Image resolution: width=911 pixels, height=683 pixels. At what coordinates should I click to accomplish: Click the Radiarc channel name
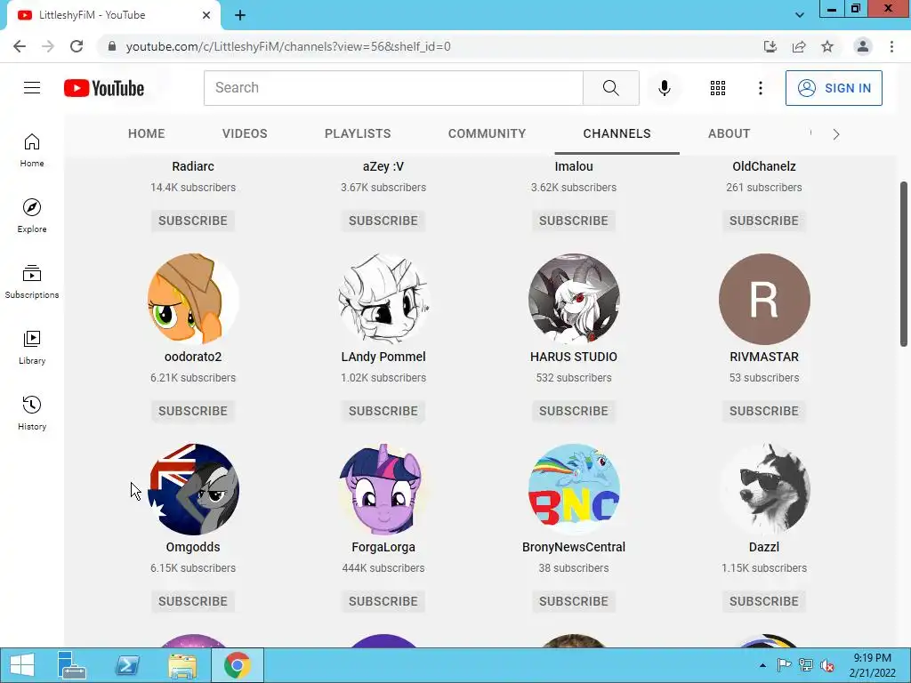[x=193, y=166]
